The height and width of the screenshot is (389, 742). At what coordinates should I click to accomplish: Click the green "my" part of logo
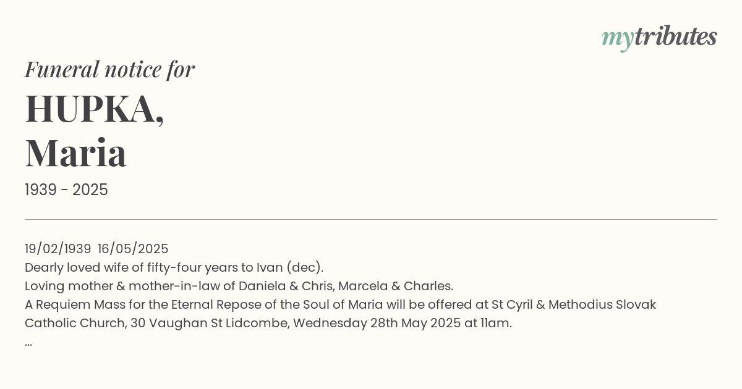617,39
